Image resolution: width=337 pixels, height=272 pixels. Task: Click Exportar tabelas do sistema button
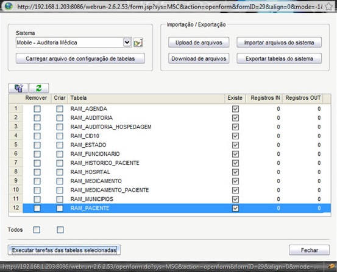[x=279, y=58]
